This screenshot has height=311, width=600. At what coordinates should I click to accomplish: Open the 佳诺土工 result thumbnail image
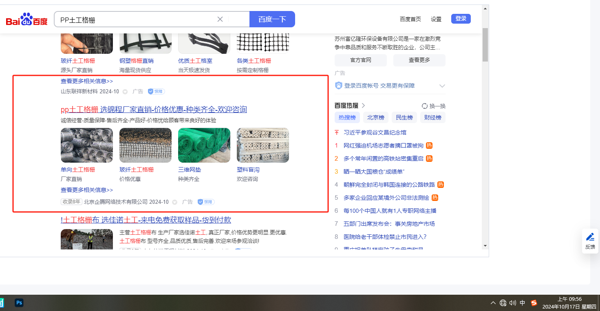click(87, 239)
